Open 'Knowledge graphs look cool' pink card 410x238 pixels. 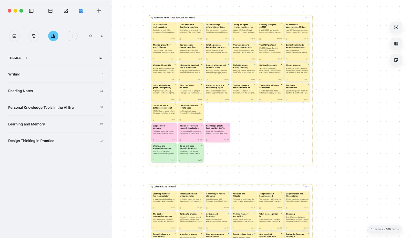pos(217,133)
